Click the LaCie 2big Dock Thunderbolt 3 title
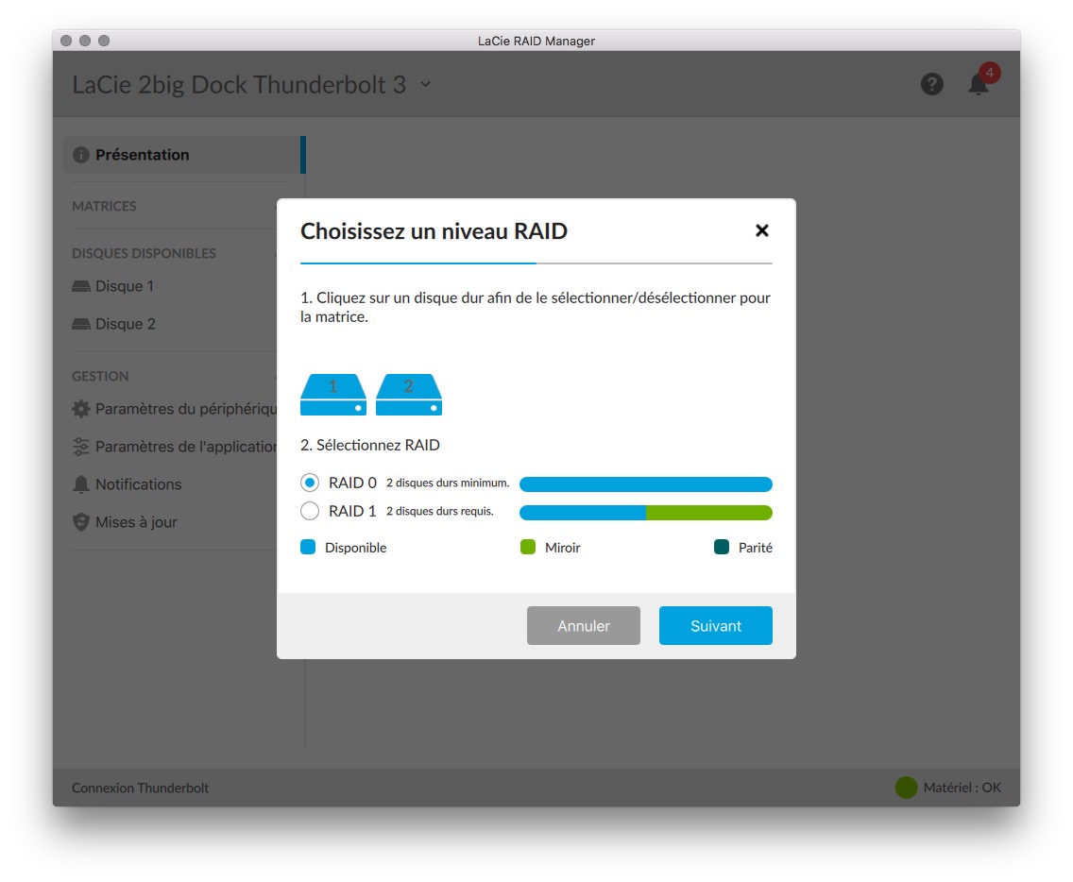Screen dimensions: 1073x882 click(239, 85)
